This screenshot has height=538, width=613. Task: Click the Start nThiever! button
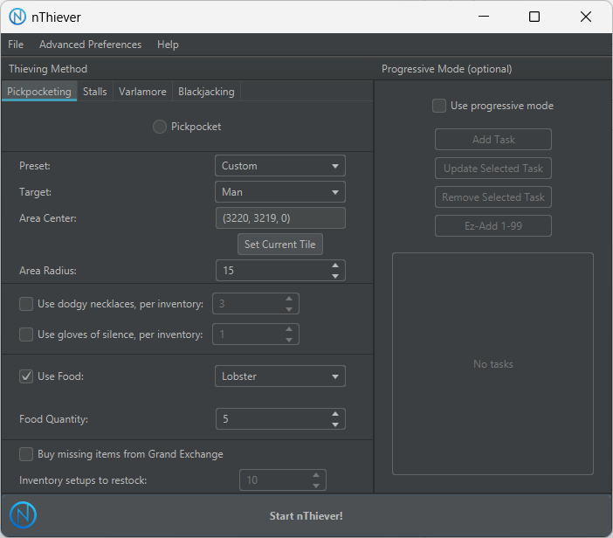pos(306,516)
